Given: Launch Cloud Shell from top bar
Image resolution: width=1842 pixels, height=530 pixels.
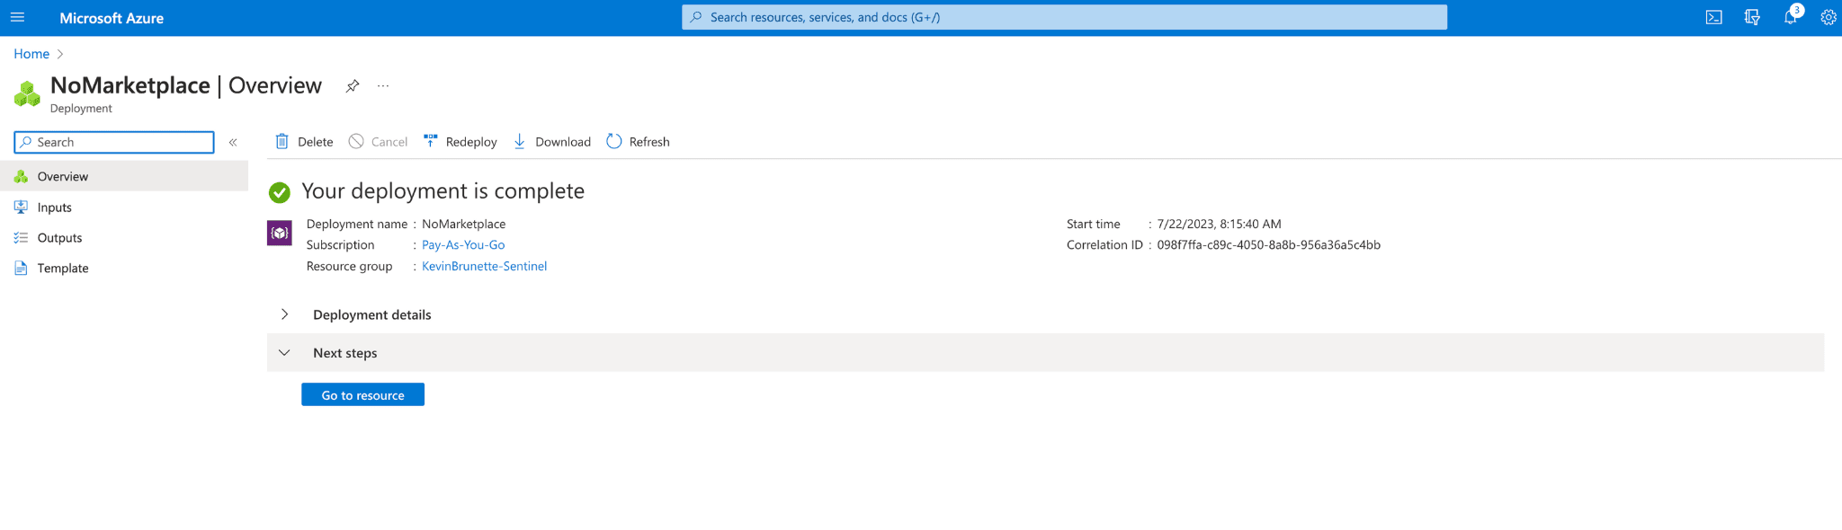Looking at the screenshot, I should point(1713,17).
